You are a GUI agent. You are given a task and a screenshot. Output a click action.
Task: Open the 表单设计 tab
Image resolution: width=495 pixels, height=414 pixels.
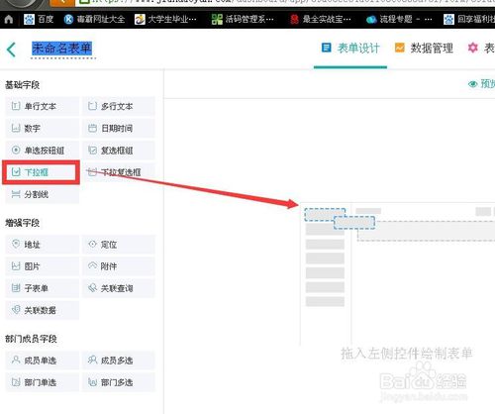350,49
